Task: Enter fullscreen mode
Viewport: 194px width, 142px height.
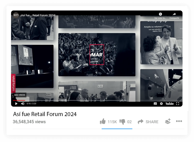Action: pos(178,104)
